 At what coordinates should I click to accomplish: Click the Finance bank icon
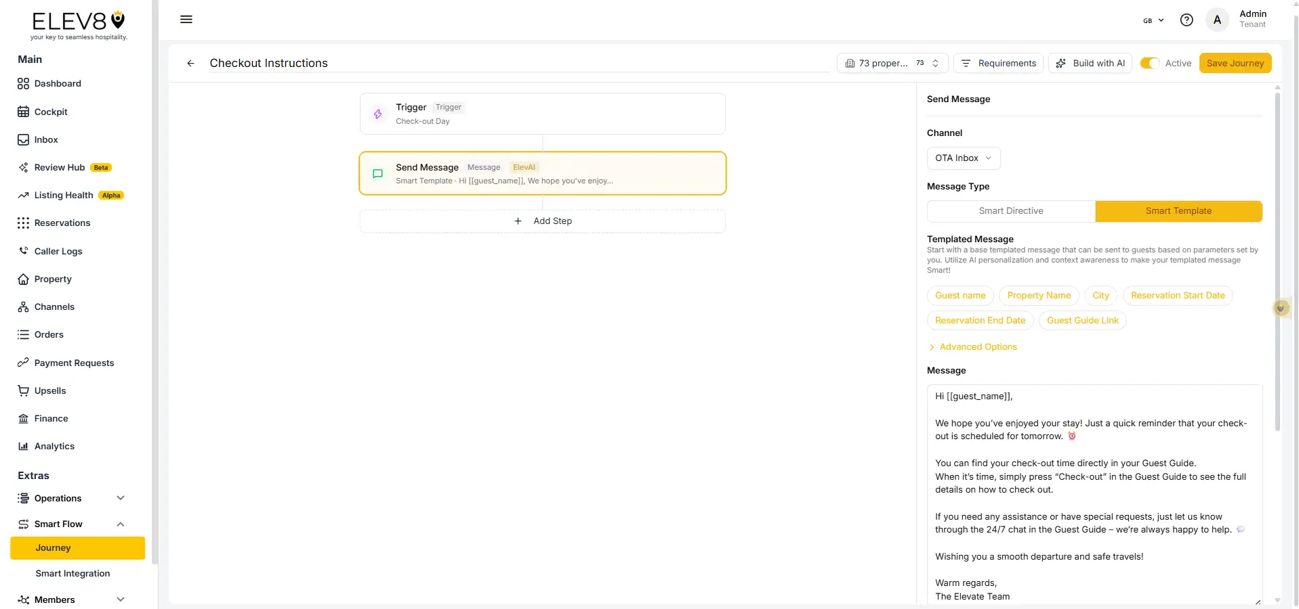[23, 418]
